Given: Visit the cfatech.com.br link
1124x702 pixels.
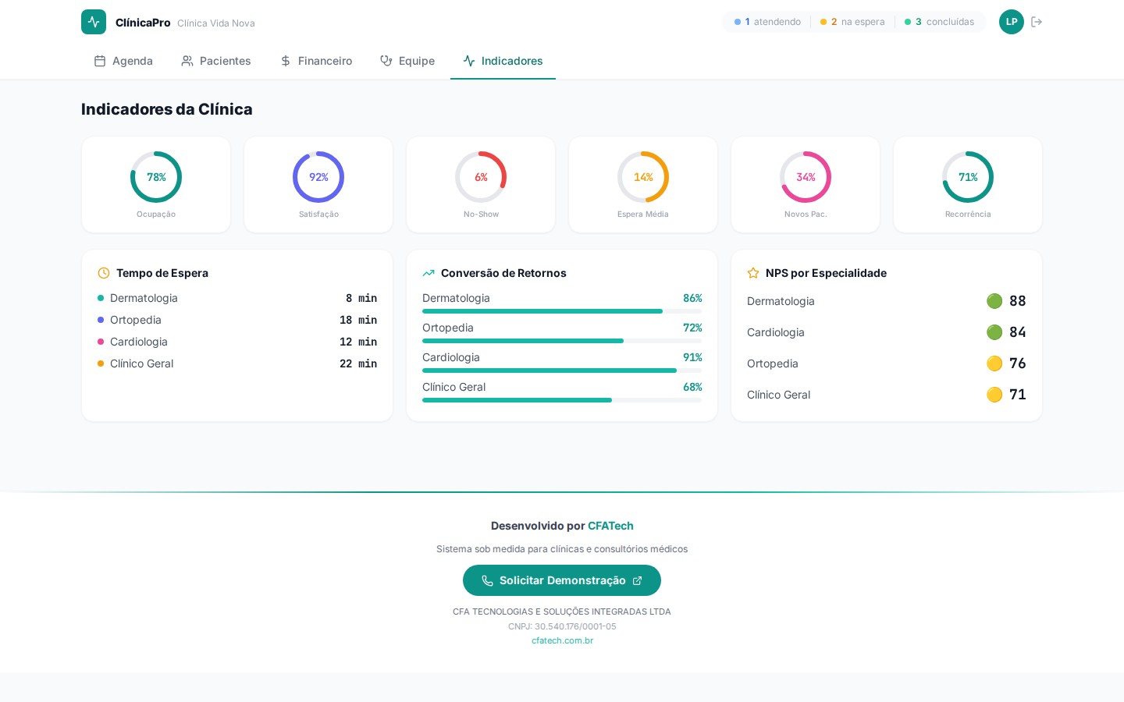Looking at the screenshot, I should coord(562,640).
